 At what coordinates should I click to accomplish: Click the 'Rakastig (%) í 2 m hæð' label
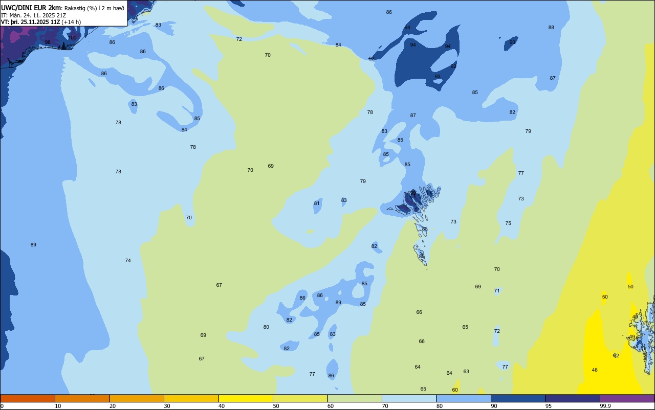94,8
